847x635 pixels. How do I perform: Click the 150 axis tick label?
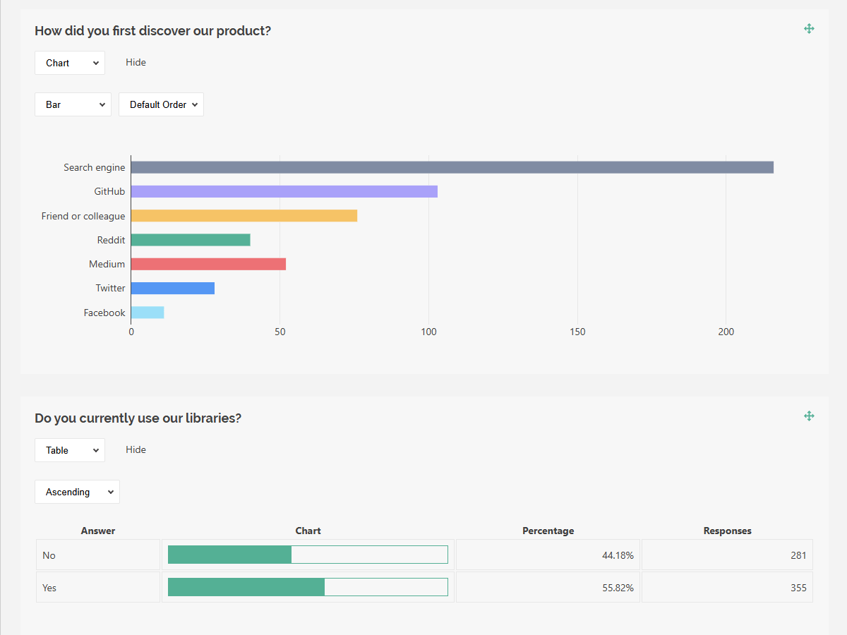tap(577, 332)
